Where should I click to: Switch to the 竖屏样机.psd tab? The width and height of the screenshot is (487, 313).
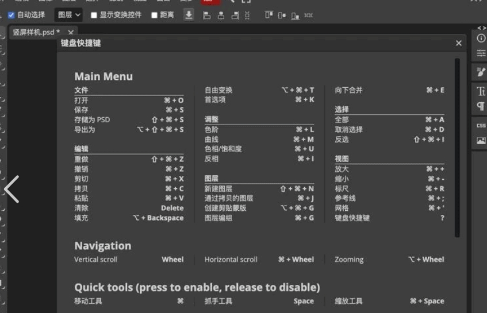[37, 32]
